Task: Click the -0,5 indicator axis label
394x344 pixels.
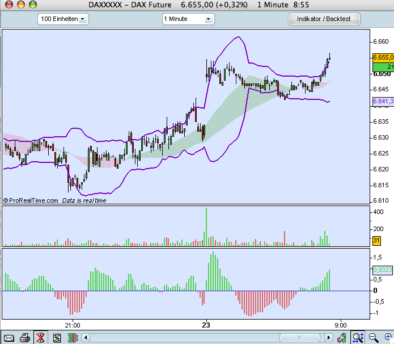Action: point(378,302)
